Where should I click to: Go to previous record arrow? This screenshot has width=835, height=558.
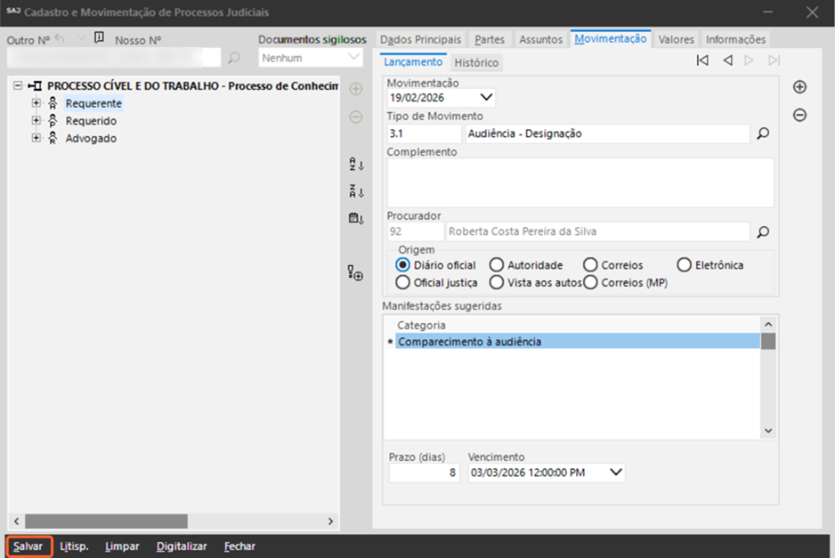click(x=727, y=61)
